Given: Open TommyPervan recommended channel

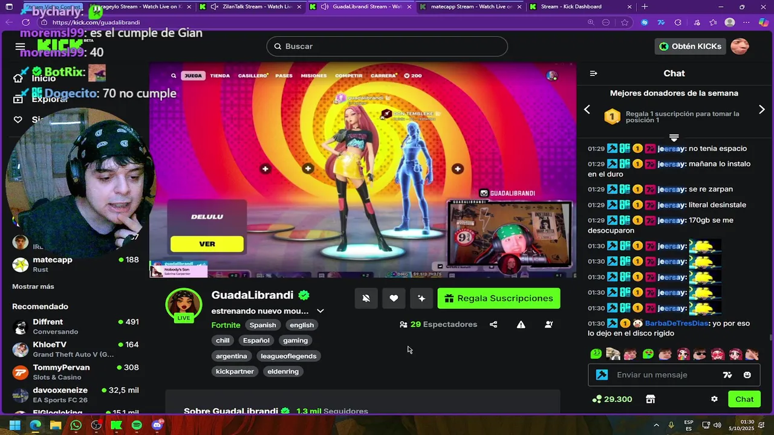Looking at the screenshot, I should (76, 372).
